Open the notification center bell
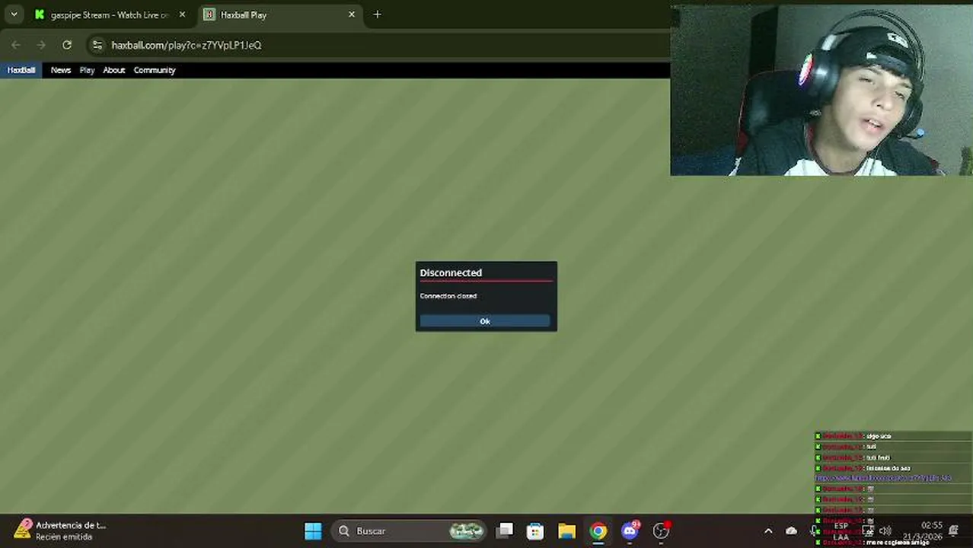Viewport: 973px width, 548px height. [x=954, y=531]
